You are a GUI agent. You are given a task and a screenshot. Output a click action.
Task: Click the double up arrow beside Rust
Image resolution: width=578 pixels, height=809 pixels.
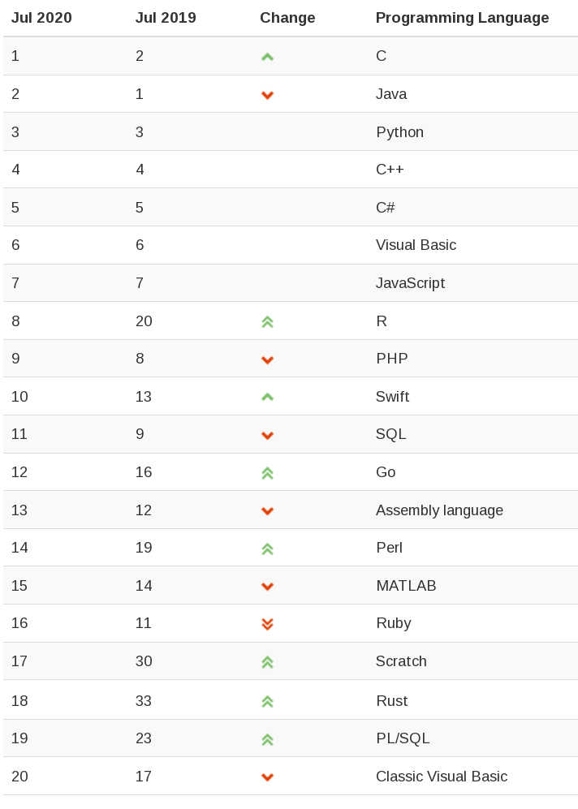(267, 702)
